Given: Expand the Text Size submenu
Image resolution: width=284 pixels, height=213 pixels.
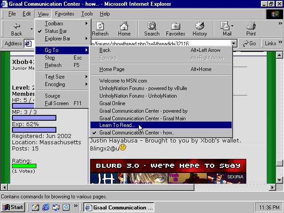Looking at the screenshot, I should (x=63, y=77).
